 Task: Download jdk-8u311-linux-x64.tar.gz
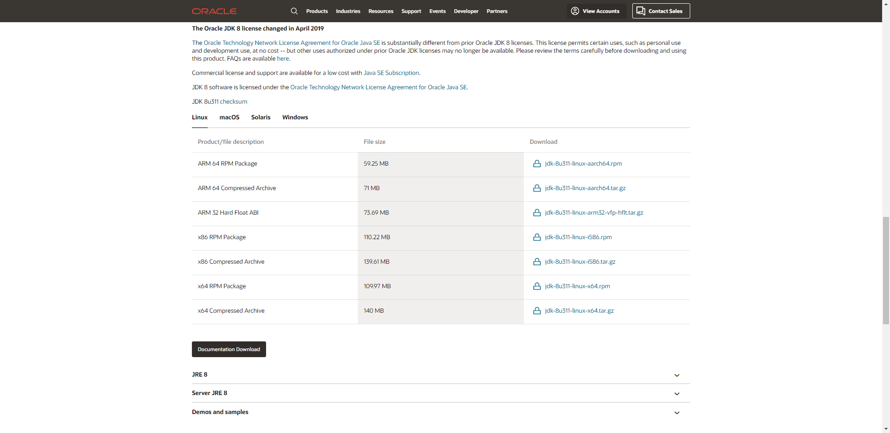pos(579,311)
